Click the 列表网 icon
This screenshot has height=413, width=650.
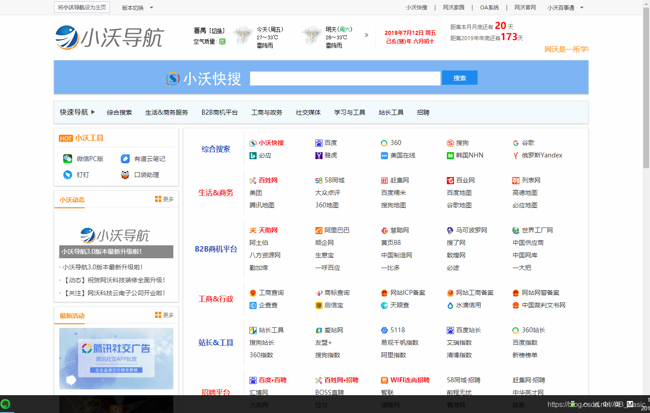click(516, 180)
